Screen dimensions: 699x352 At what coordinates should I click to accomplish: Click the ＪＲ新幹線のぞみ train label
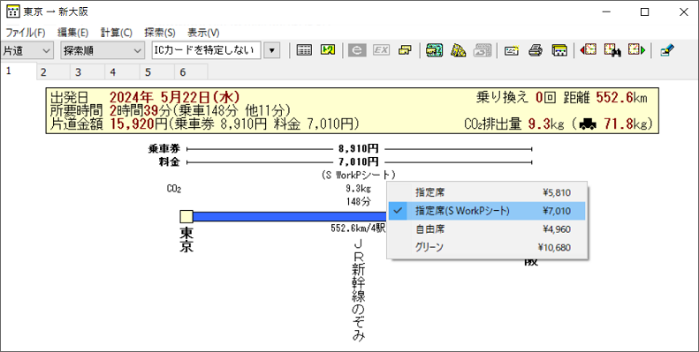[359, 291]
